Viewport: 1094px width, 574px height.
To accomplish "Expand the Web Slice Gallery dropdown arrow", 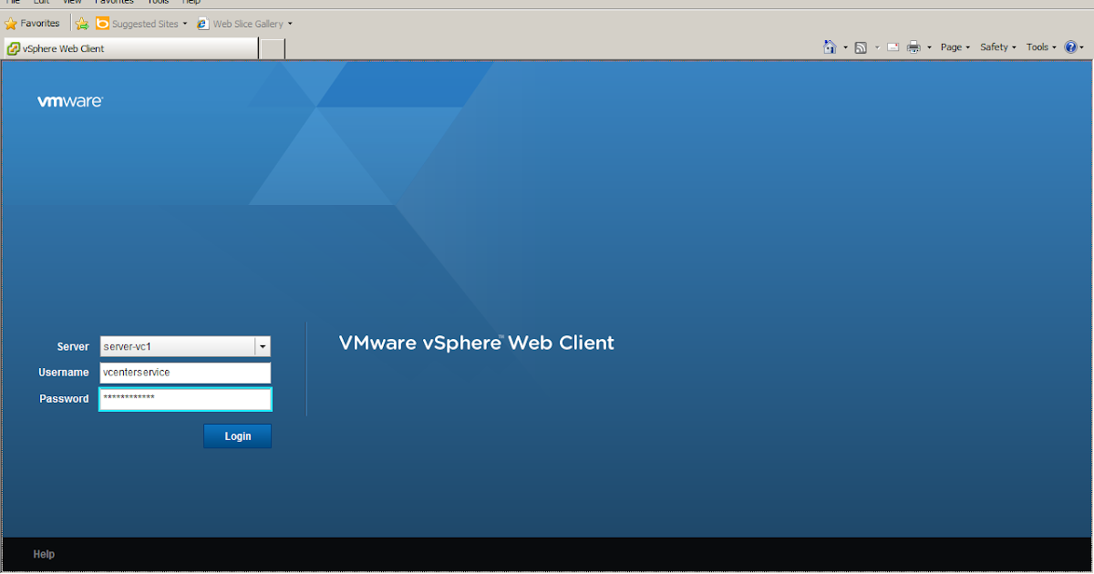I will click(290, 24).
